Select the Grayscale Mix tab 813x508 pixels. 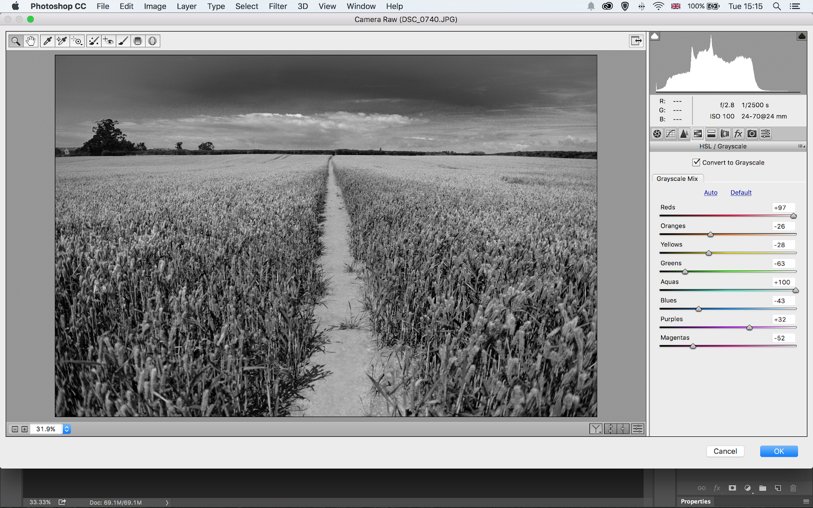point(677,179)
